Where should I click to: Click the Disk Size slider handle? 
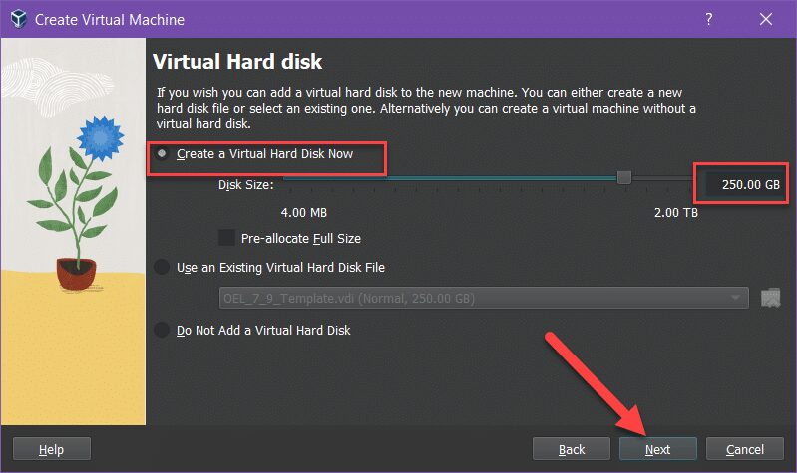624,177
